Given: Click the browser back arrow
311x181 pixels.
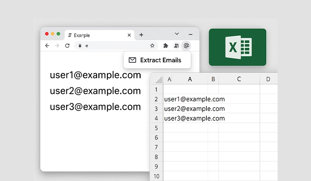Looking at the screenshot, I should point(47,45).
